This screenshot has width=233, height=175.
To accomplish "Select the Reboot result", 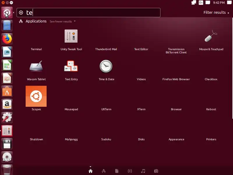I will click(x=211, y=109).
